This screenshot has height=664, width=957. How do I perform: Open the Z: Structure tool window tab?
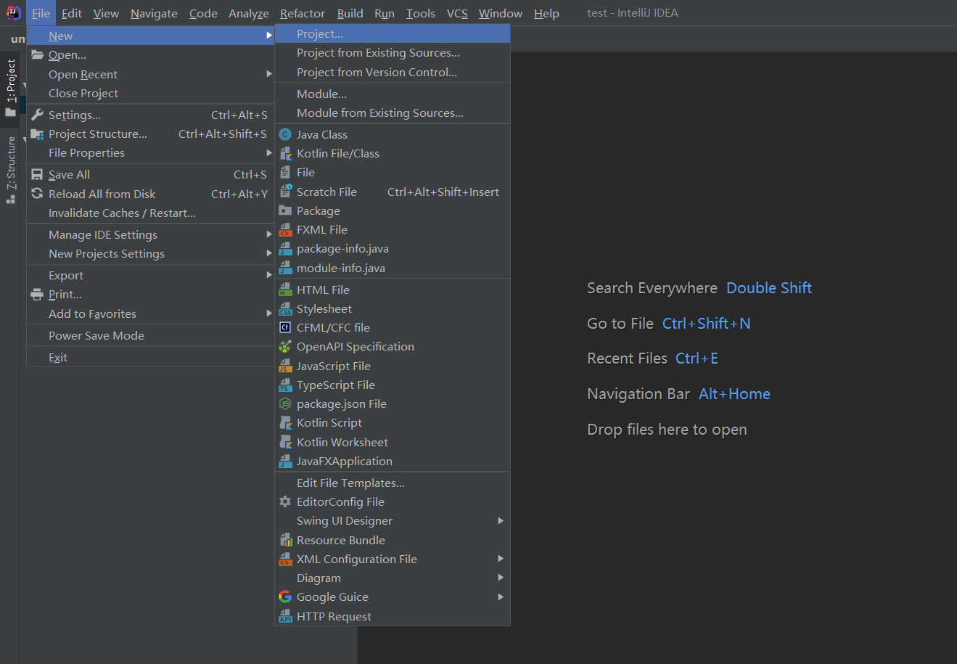(10, 169)
